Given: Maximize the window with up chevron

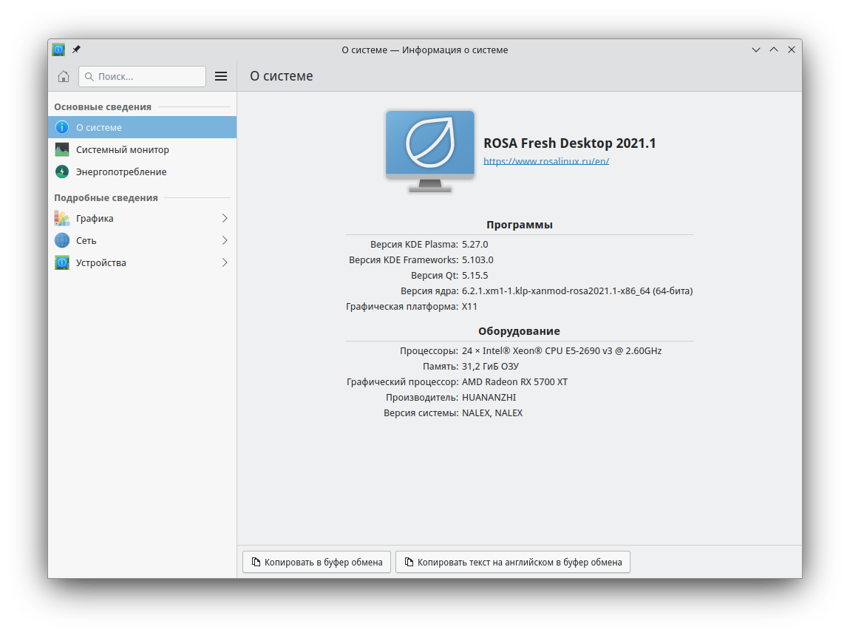Looking at the screenshot, I should [x=774, y=50].
